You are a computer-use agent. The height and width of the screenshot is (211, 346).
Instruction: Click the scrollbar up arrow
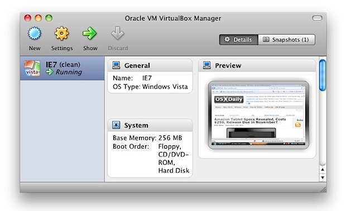[x=323, y=170]
